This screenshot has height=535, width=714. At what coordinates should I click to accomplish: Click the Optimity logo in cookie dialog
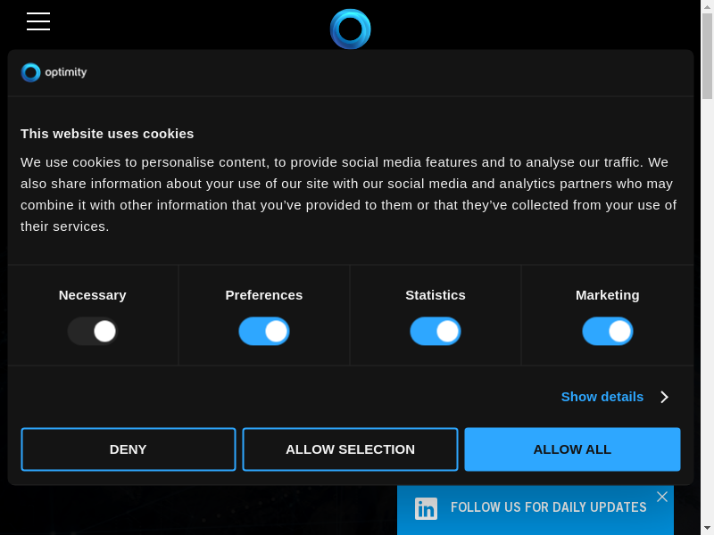54,72
